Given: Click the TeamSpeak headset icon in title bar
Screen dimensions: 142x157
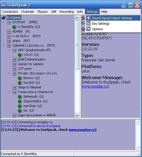Looking at the screenshot, I should click(3, 5).
